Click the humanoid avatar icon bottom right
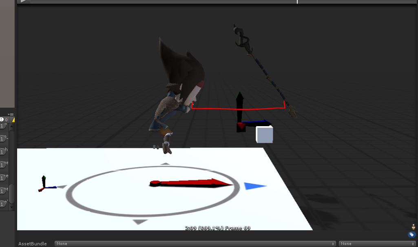Viewport: 418px width, 247px height. tap(412, 227)
